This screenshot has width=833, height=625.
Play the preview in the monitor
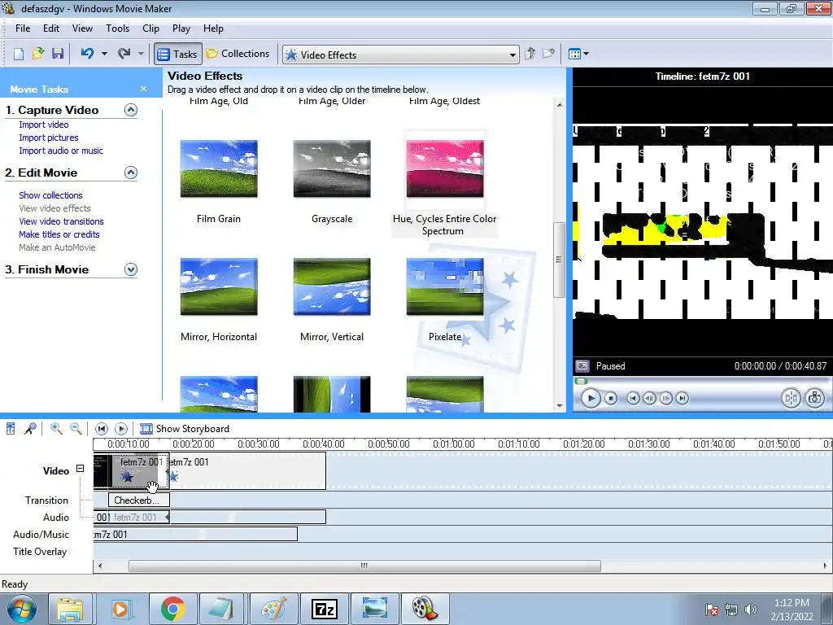(x=591, y=398)
